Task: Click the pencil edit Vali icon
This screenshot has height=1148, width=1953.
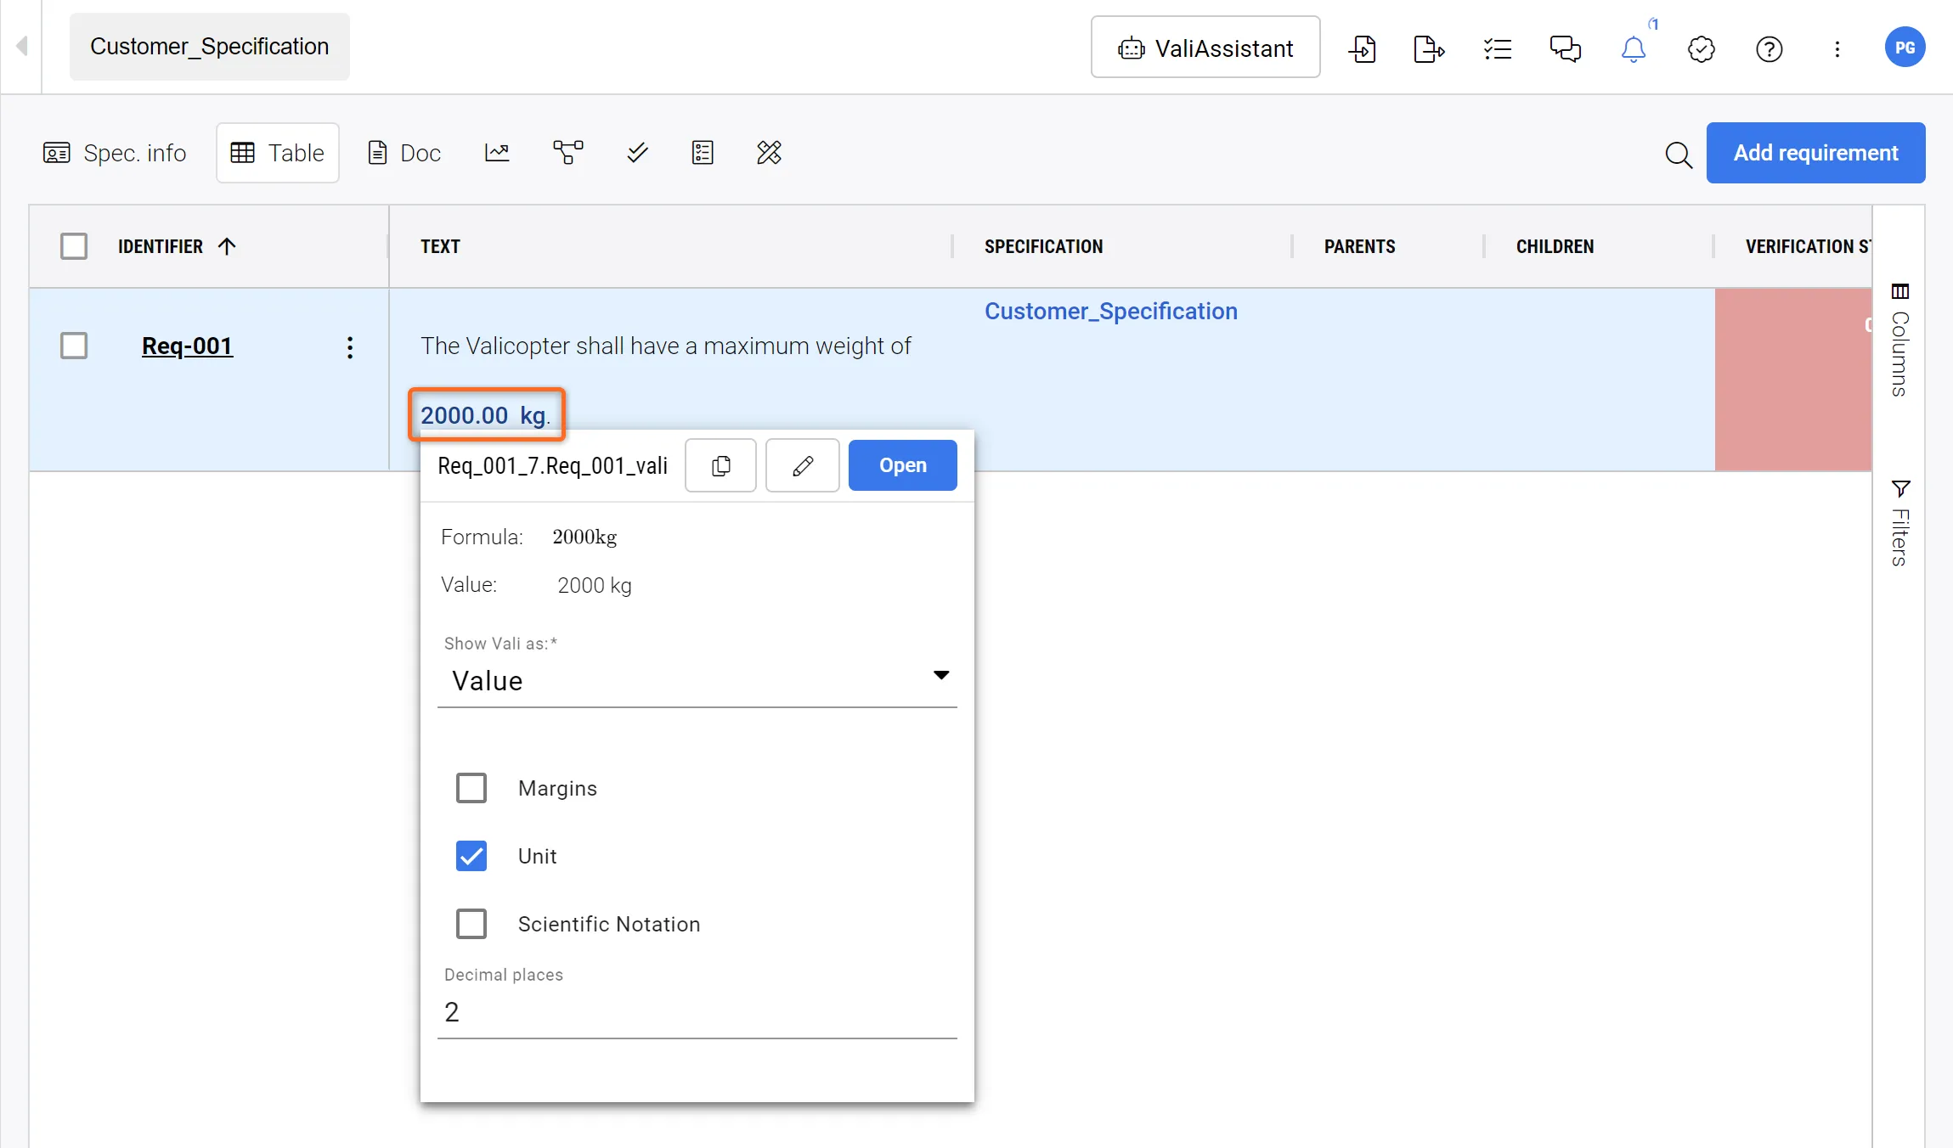Action: click(x=803, y=465)
